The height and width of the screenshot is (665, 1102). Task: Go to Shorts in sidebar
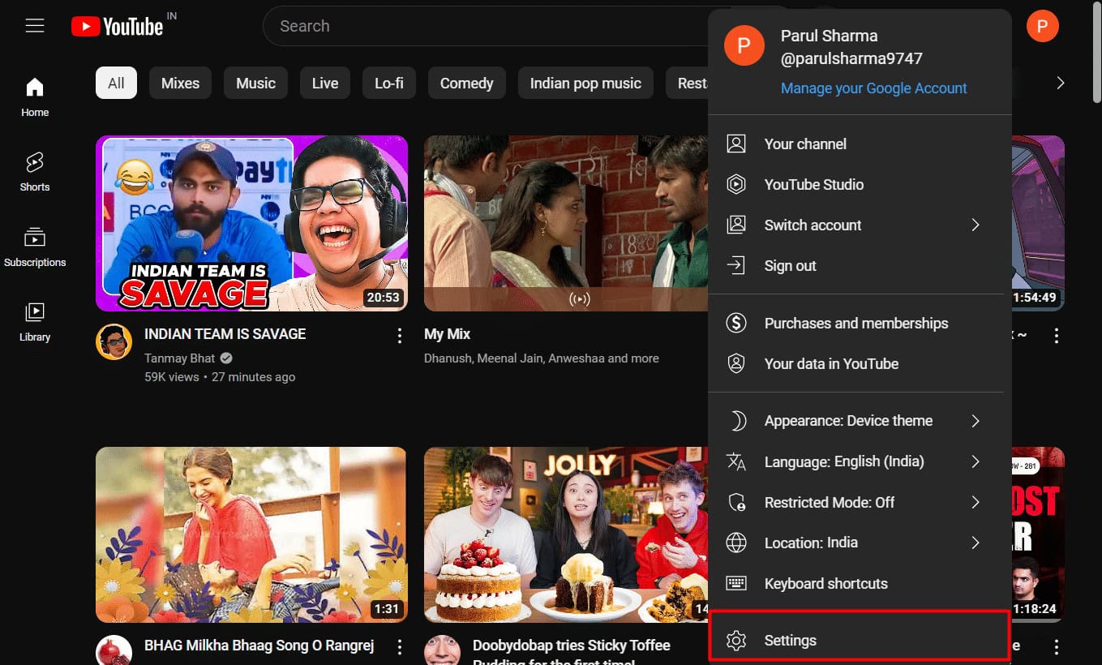pos(35,171)
